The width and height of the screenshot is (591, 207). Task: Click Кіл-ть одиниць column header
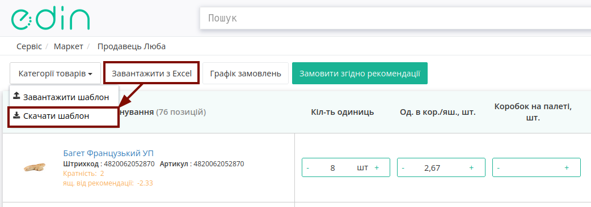click(343, 112)
